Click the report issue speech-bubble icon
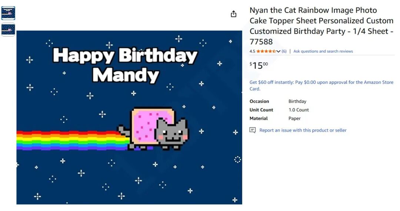Viewport: 400px width, 211px height. click(x=253, y=130)
